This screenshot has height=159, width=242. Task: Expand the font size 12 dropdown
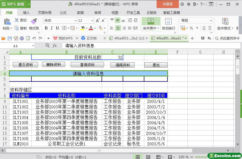click(x=92, y=21)
